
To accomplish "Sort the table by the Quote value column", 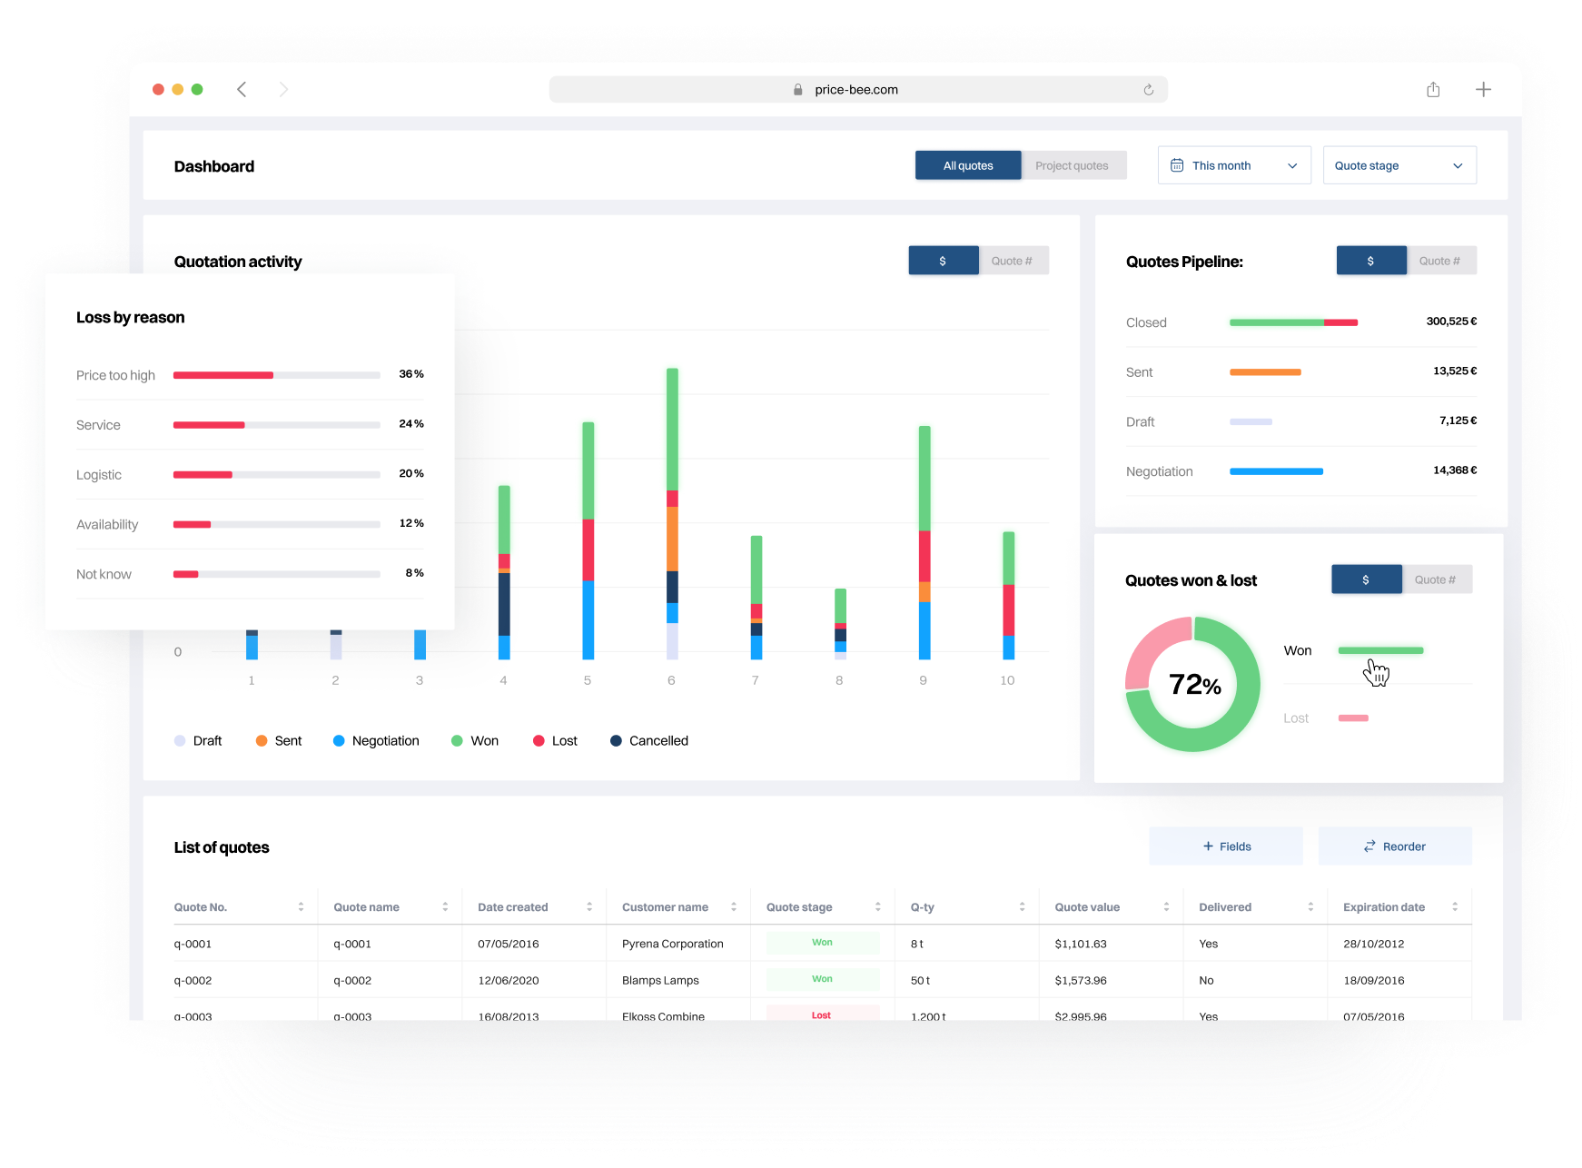I will point(1166,907).
